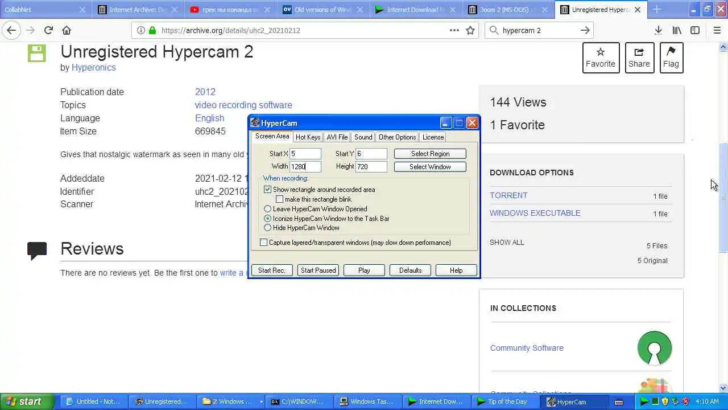Open the 2012 publication date link
Viewport: 728px width, 410px height.
pyautogui.click(x=205, y=92)
